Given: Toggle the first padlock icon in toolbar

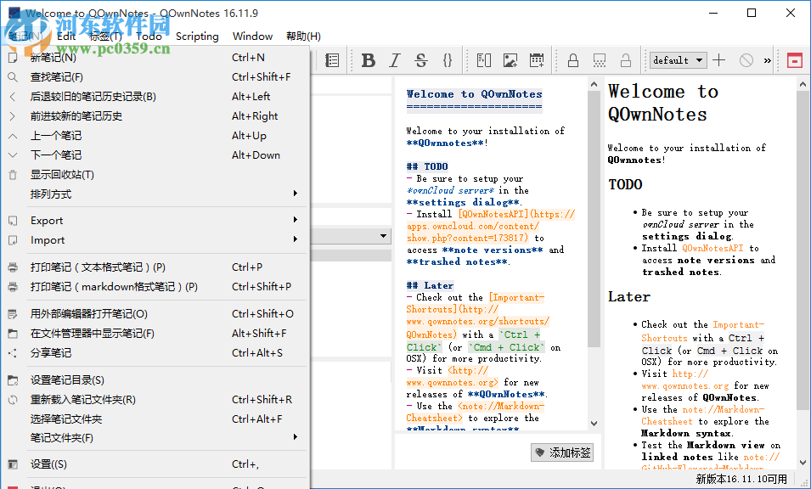Looking at the screenshot, I should point(573,60).
